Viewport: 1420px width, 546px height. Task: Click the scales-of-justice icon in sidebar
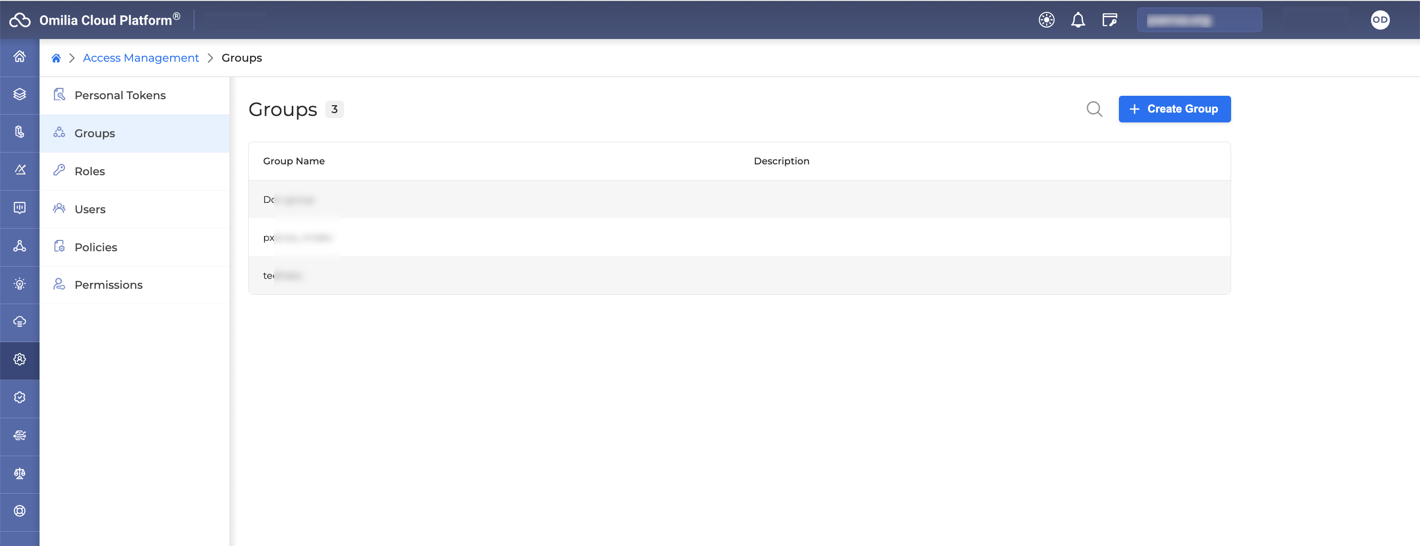click(x=20, y=474)
